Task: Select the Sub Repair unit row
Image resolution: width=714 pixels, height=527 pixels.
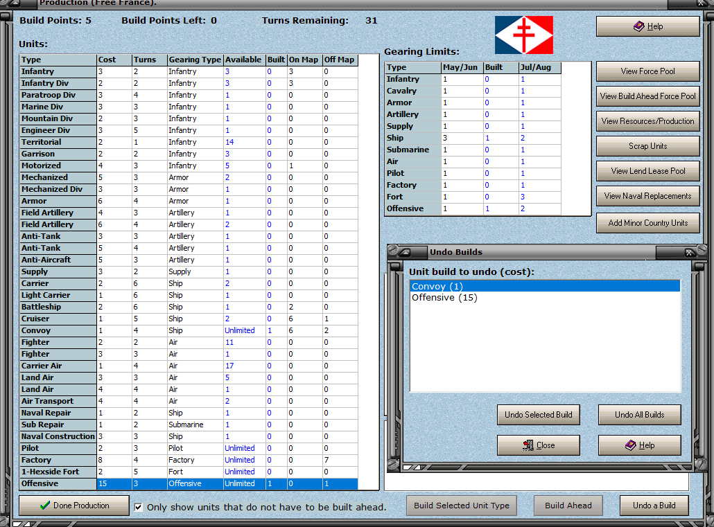Action: click(189, 425)
